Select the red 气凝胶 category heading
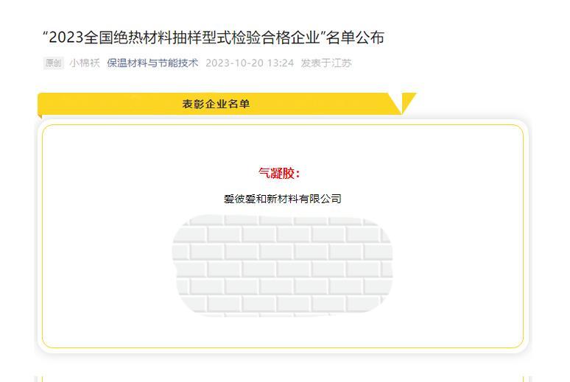 click(x=279, y=173)
